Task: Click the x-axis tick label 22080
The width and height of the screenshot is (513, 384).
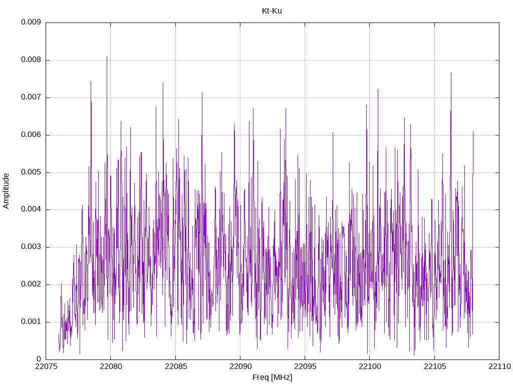Action: pyautogui.click(x=111, y=366)
